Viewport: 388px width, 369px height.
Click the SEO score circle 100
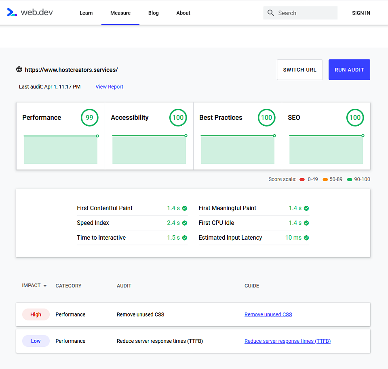pos(355,118)
